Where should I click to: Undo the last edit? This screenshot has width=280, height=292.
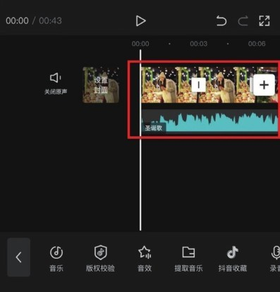[x=221, y=20]
